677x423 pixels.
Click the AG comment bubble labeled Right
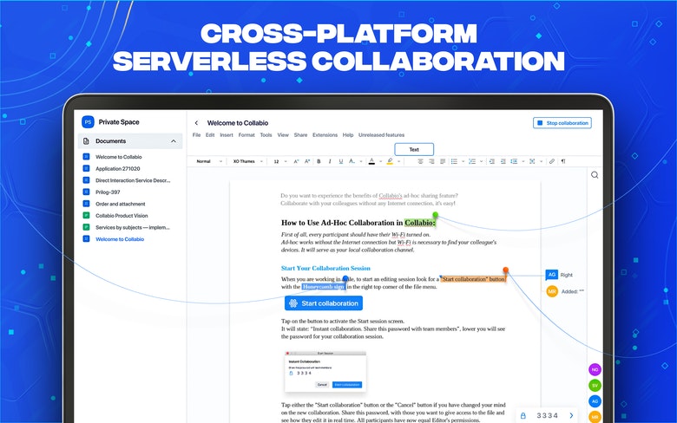point(552,275)
